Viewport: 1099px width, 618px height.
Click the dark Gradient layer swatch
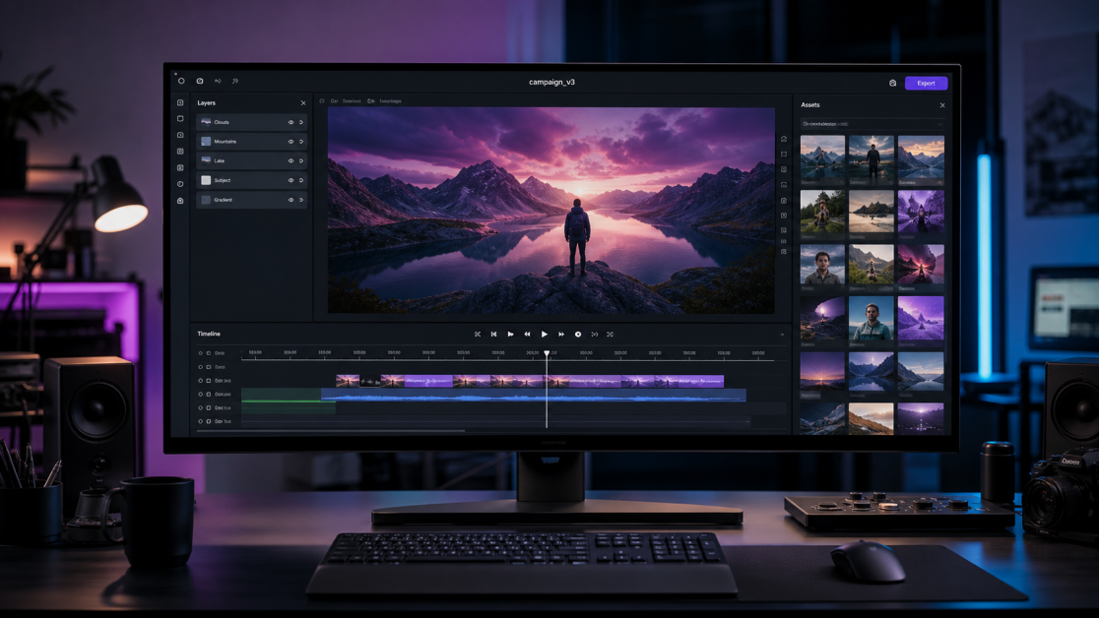point(206,200)
